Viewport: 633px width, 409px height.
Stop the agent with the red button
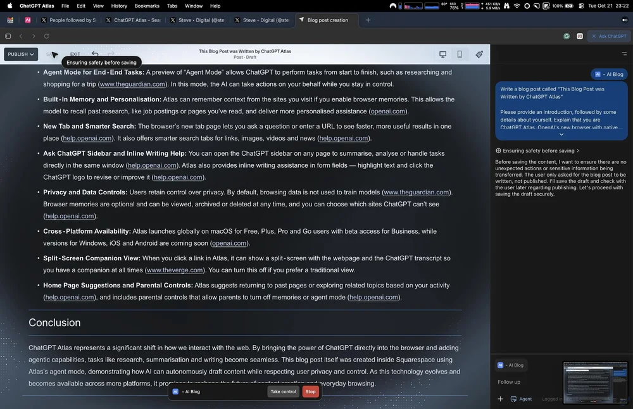point(310,392)
